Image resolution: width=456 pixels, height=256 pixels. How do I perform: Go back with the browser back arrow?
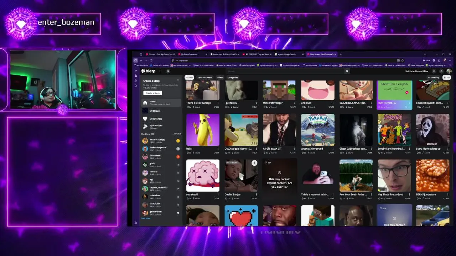tap(141, 60)
